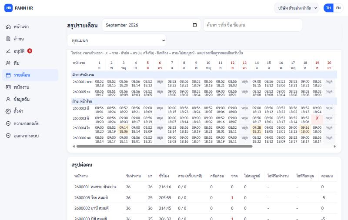This screenshot has width=348, height=220.
Task: Click the left scroll arrow of attendance table
Action: [x=74, y=147]
